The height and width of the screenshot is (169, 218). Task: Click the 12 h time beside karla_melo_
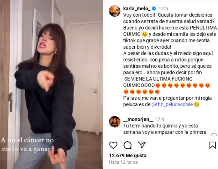pyautogui.click(x=163, y=9)
